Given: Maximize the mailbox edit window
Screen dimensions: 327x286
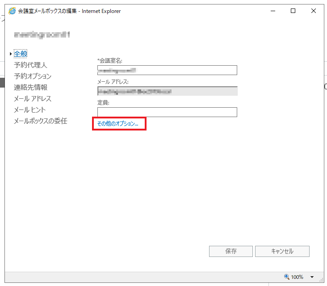Looking at the screenshot, I should (293, 11).
